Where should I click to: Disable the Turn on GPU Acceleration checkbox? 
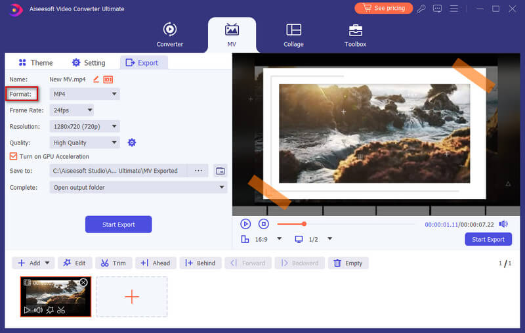(13, 156)
